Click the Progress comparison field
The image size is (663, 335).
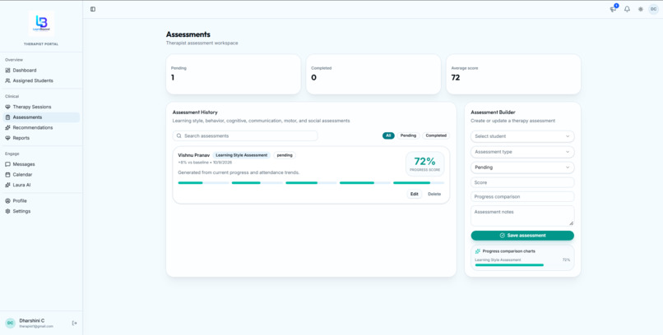tap(522, 196)
